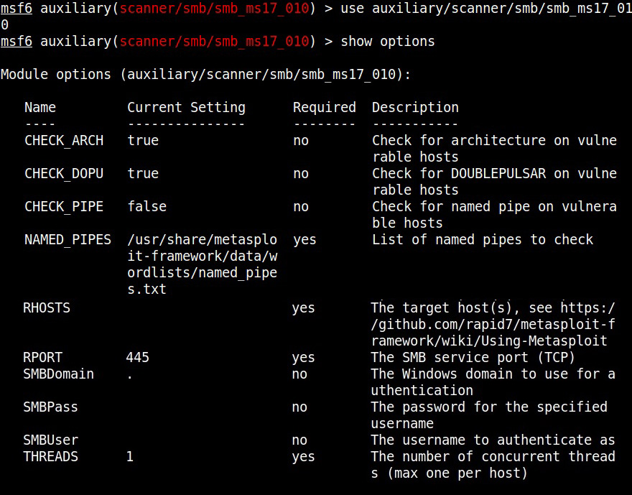Click the Name column header
The width and height of the screenshot is (632, 495).
pyautogui.click(x=40, y=107)
